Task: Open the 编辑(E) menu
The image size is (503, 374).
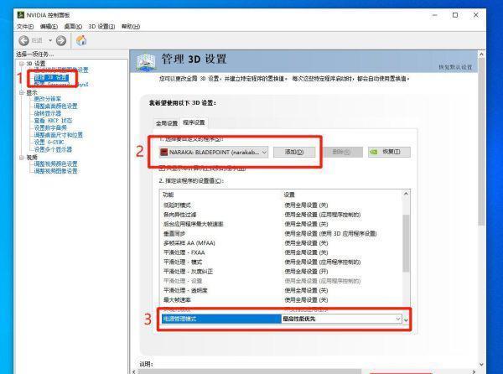Action: coord(49,26)
